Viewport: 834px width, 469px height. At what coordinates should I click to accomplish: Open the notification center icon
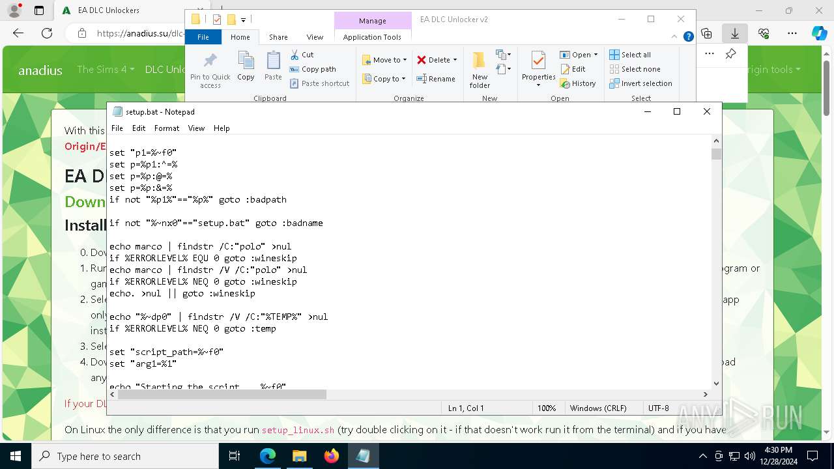[812, 456]
